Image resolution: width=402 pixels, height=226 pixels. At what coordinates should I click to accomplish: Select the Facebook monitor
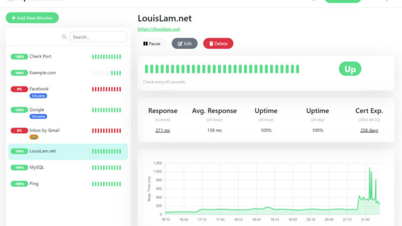(x=68, y=92)
